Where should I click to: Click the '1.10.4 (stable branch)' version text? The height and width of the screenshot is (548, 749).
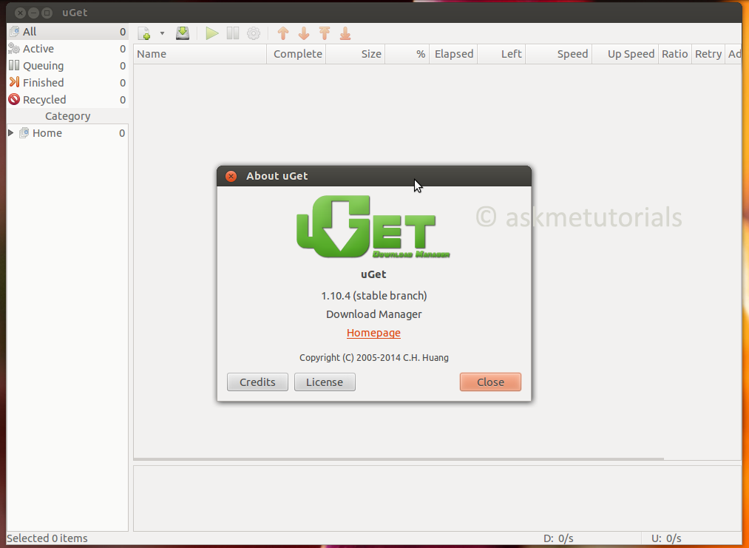[374, 296]
